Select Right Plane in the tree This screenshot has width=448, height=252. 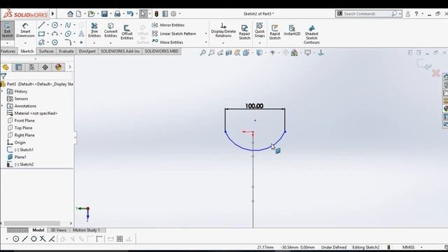24,135
